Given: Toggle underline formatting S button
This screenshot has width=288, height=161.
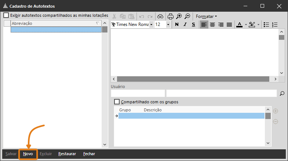Looking at the screenshot, I should tap(193, 24).
